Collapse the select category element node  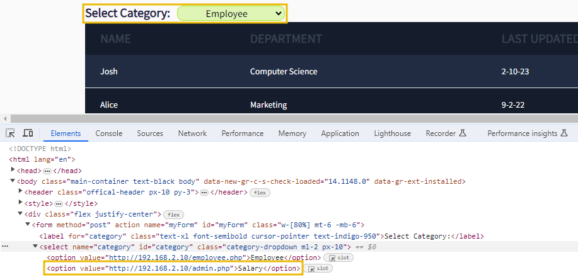35,247
